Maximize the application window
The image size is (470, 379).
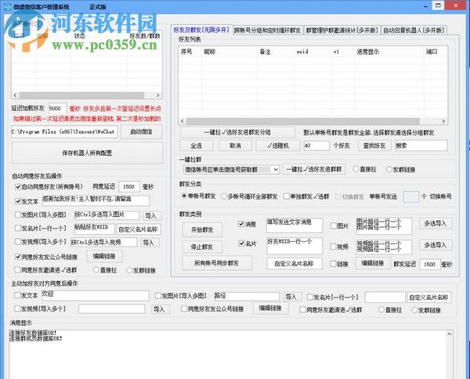[438, 5]
